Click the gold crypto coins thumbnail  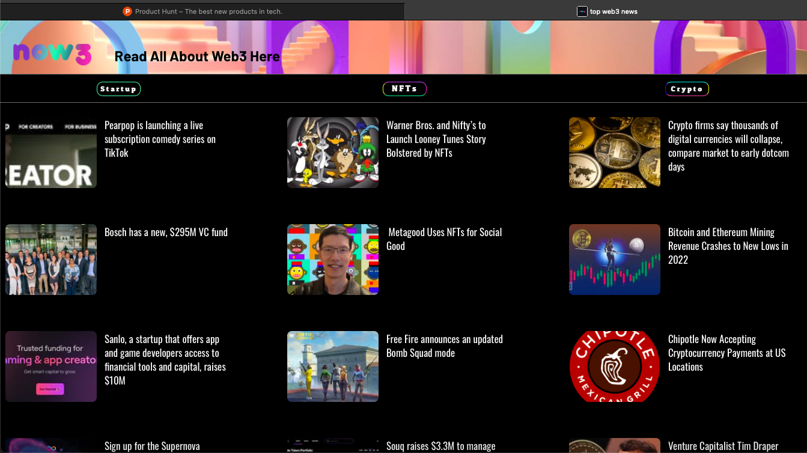(x=615, y=153)
